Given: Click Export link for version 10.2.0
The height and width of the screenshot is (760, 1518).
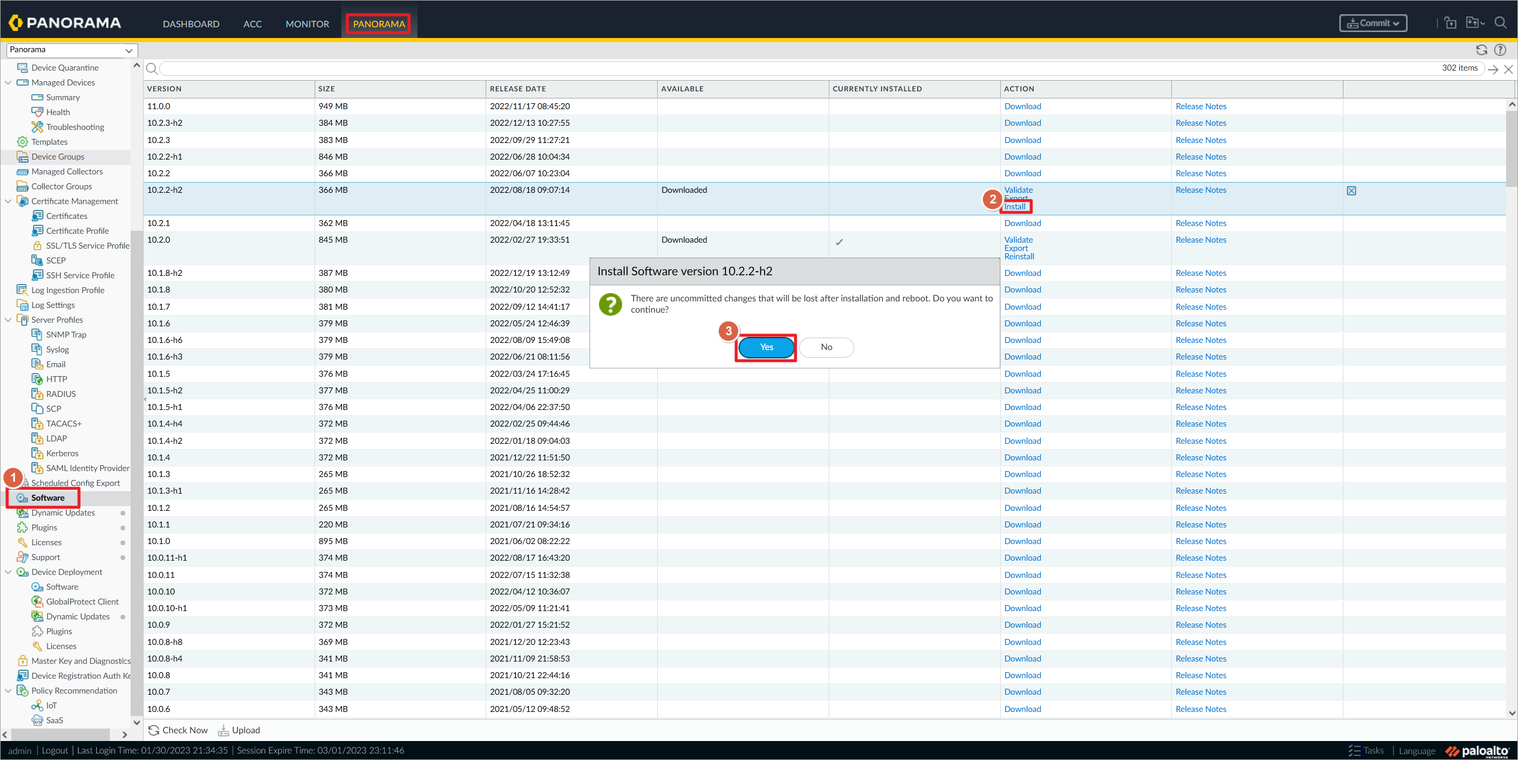Looking at the screenshot, I should coord(1016,248).
